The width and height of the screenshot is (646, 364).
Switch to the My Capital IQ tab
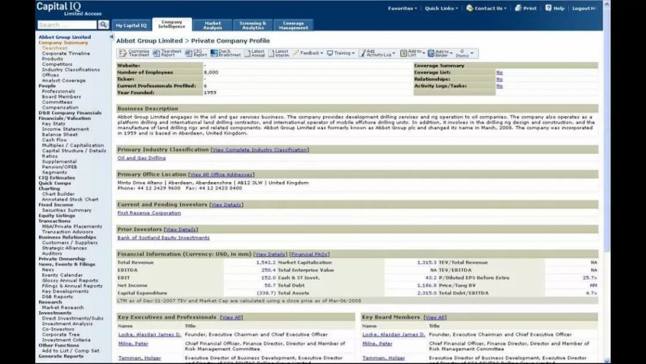(131, 25)
